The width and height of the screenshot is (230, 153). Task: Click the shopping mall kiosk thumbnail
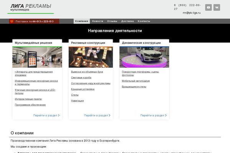tap(37, 57)
